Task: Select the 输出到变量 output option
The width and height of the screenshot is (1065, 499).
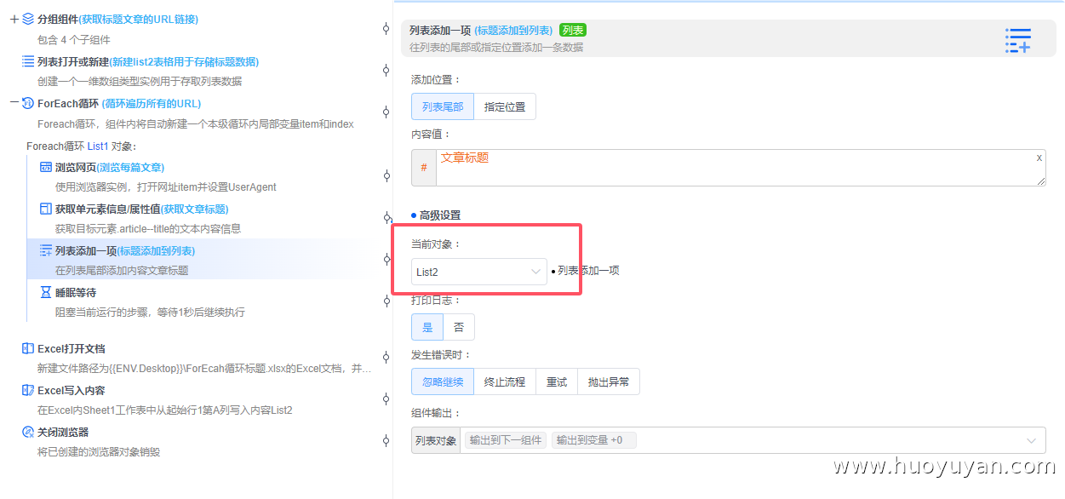Action: click(x=593, y=439)
